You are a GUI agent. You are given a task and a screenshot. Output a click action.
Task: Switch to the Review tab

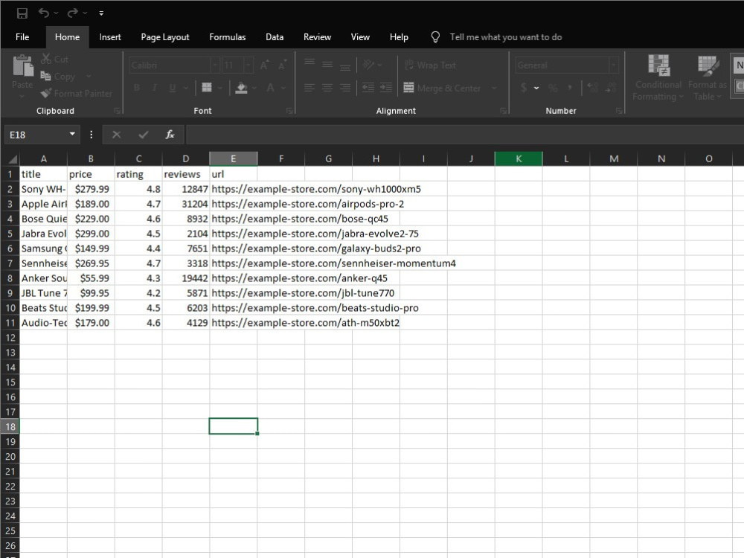(x=317, y=37)
